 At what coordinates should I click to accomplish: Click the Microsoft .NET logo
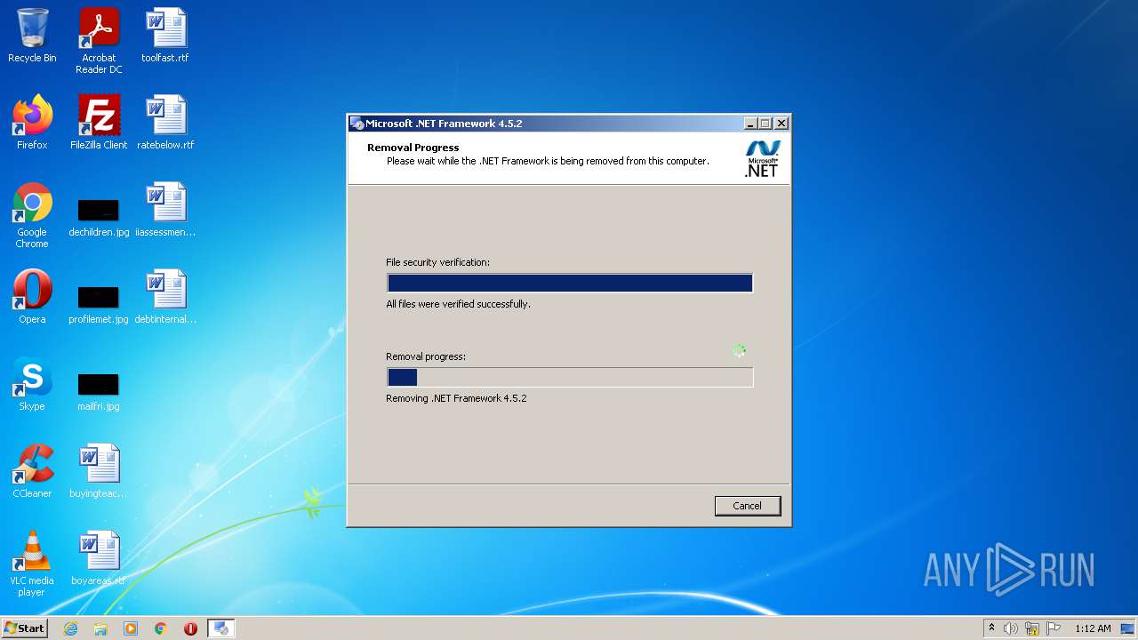click(762, 159)
